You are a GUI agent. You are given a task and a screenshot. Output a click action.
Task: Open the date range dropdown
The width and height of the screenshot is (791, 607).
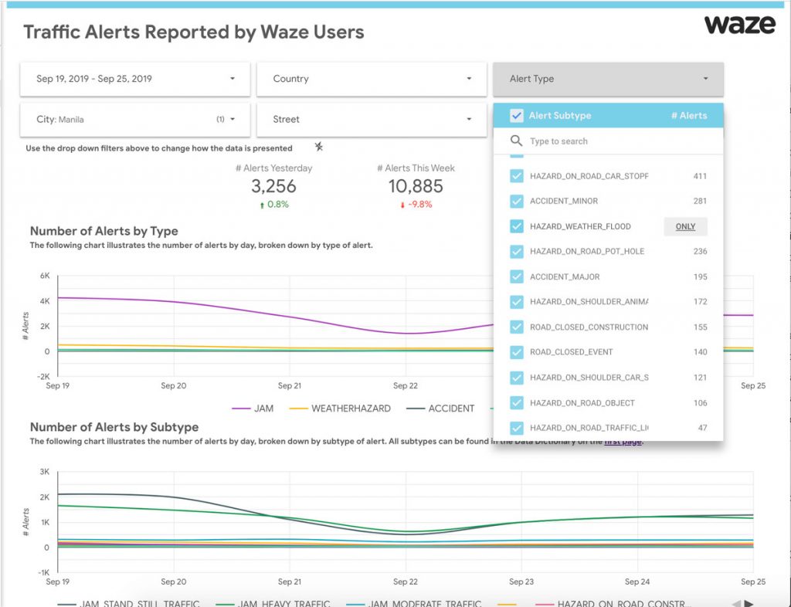coord(135,79)
